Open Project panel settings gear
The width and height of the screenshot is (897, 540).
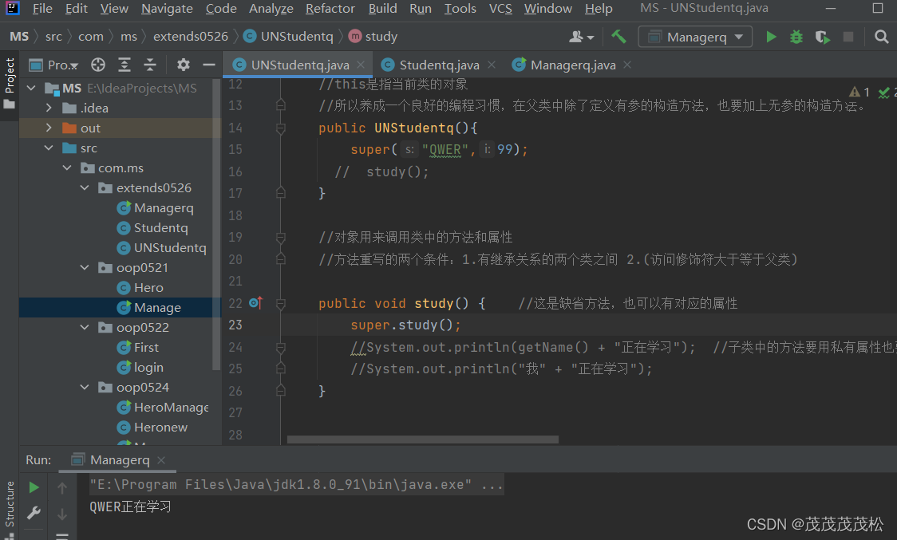tap(183, 65)
